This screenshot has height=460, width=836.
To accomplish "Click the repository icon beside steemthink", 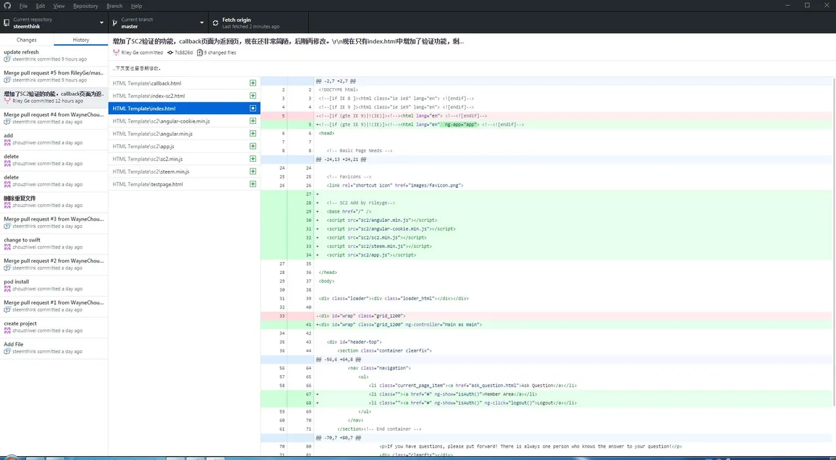I will pyautogui.click(x=7, y=23).
